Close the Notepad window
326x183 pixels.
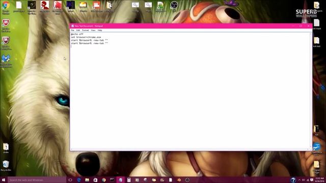tap(309, 26)
